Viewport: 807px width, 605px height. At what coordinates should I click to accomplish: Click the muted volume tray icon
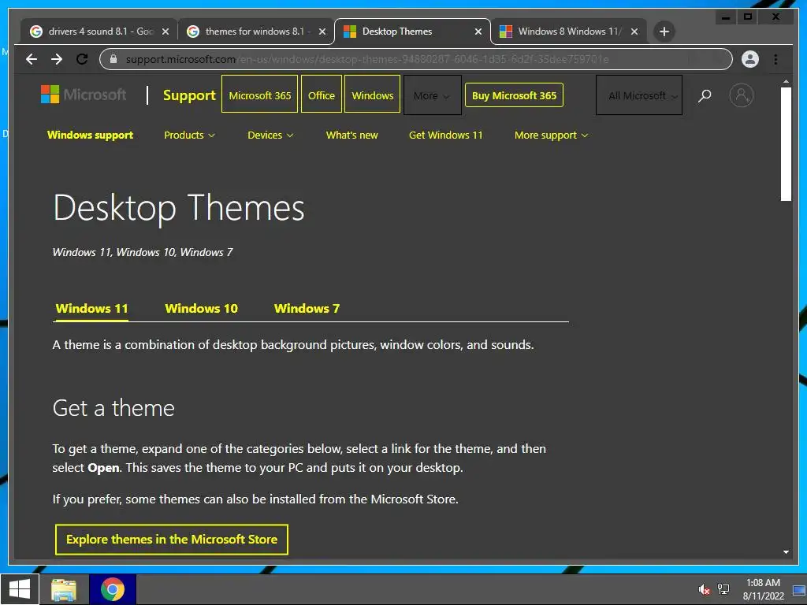coord(704,589)
